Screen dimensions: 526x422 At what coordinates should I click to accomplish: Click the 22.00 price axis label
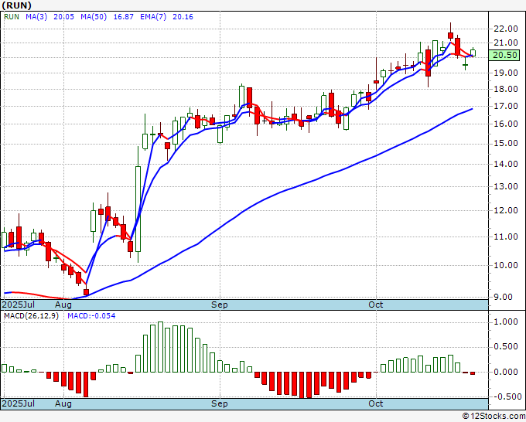(x=506, y=29)
